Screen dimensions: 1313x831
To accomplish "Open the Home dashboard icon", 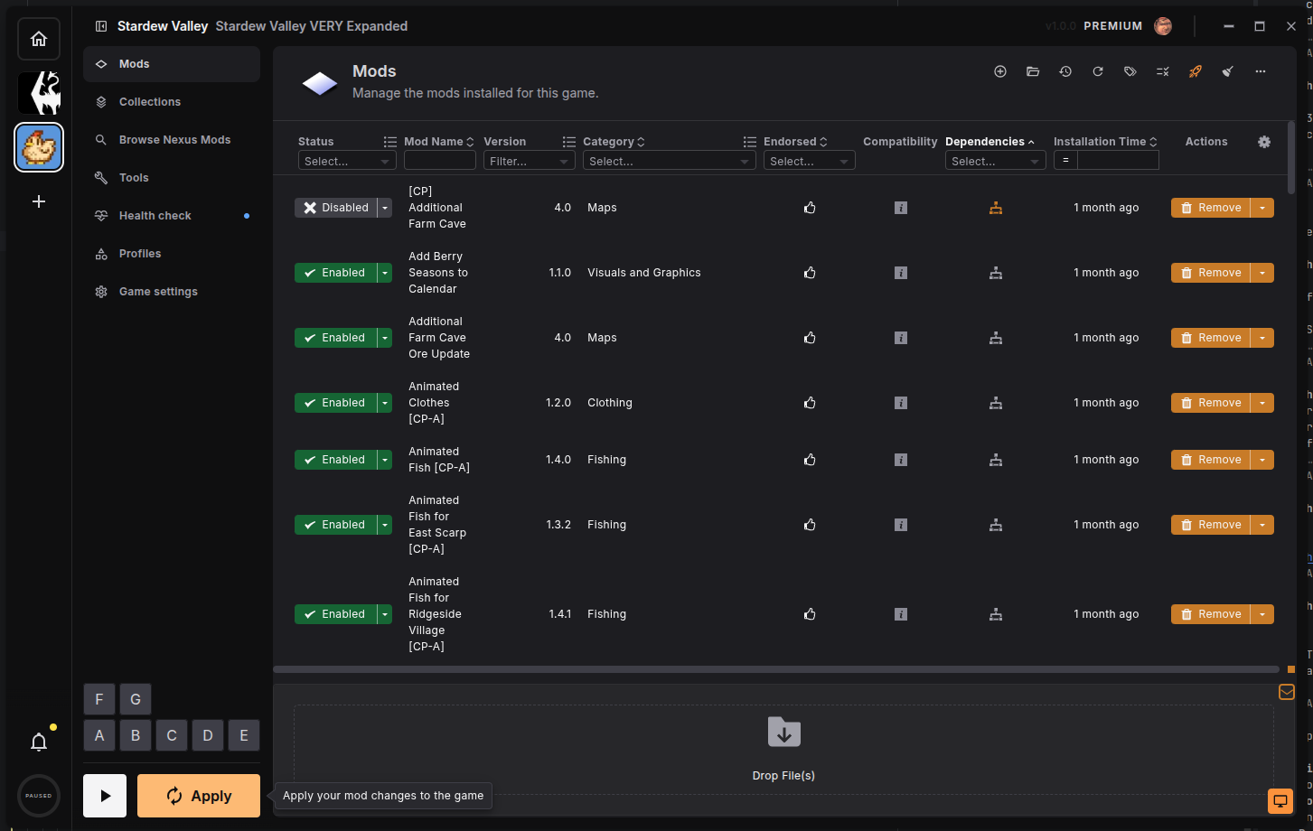I will click(x=39, y=39).
